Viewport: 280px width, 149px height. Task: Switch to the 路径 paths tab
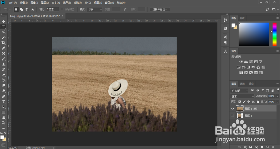pos(251,84)
